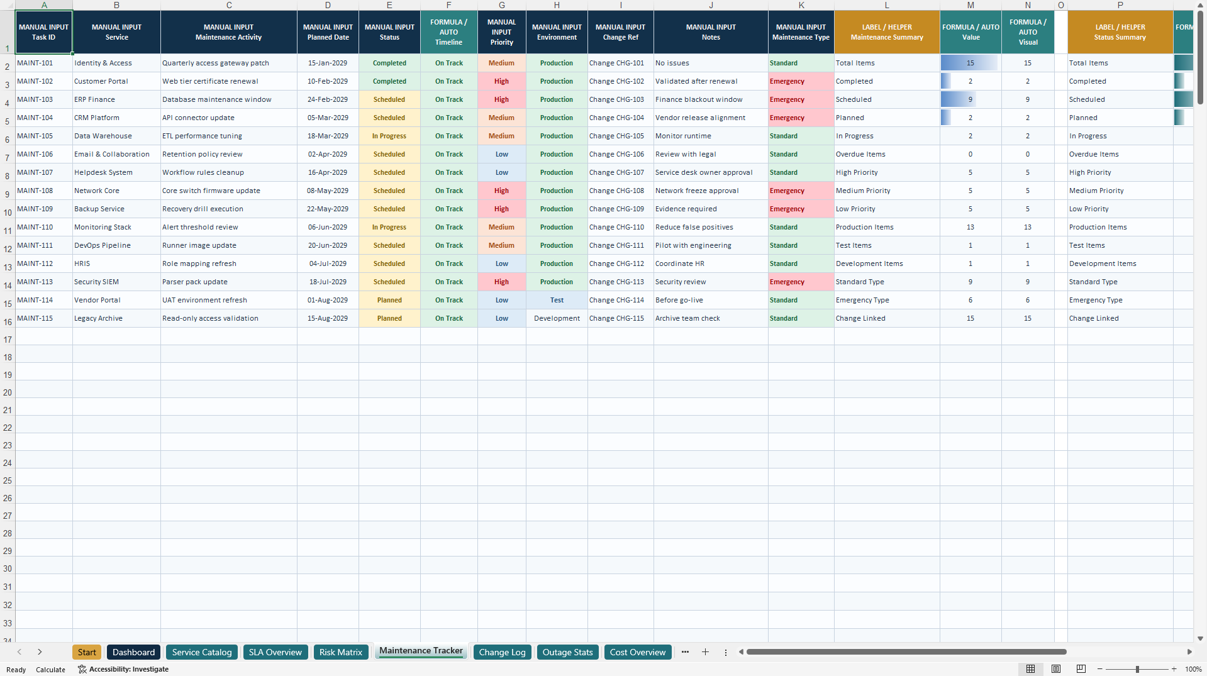Open the SLA Overview sheet tab

tap(275, 652)
